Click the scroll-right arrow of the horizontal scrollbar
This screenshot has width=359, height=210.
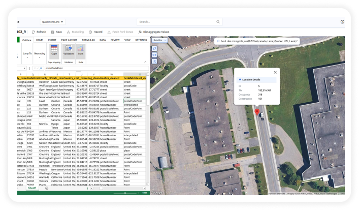pos(144,188)
